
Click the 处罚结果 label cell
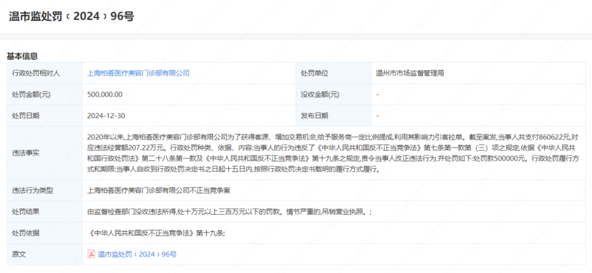(45, 212)
